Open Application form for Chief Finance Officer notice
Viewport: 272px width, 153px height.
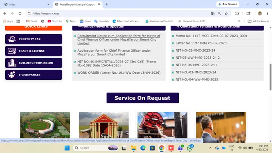pos(114,52)
